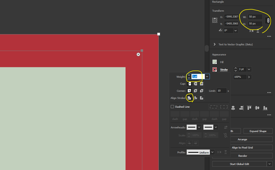
Task: Toggle the constrain width and height proportions link
Action: click(268, 20)
